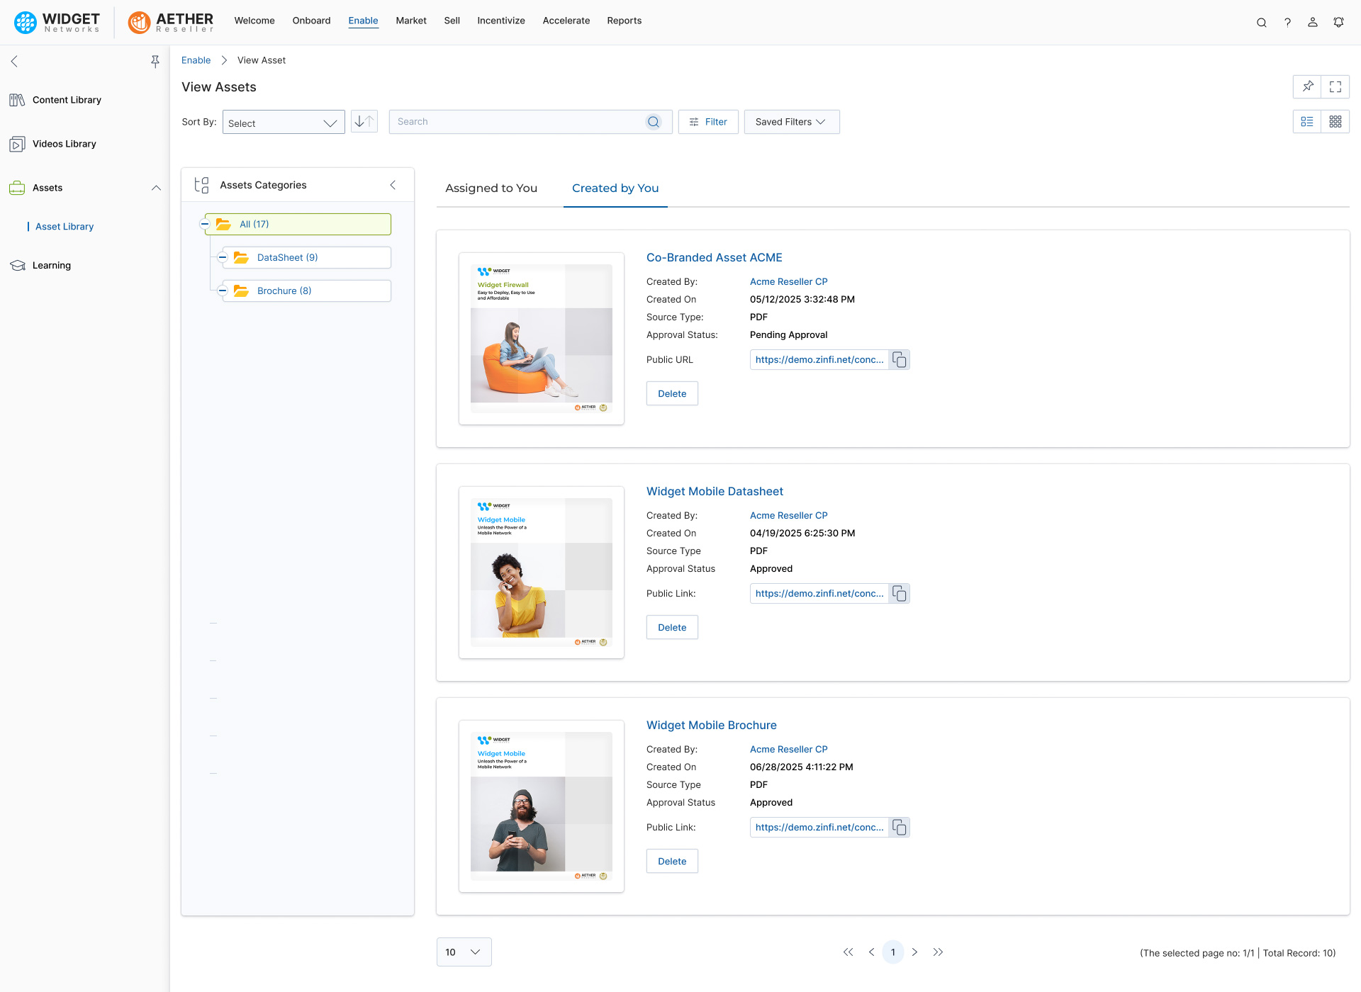The width and height of the screenshot is (1361, 992).
Task: Switch to Assigned to You tab
Action: (x=491, y=188)
